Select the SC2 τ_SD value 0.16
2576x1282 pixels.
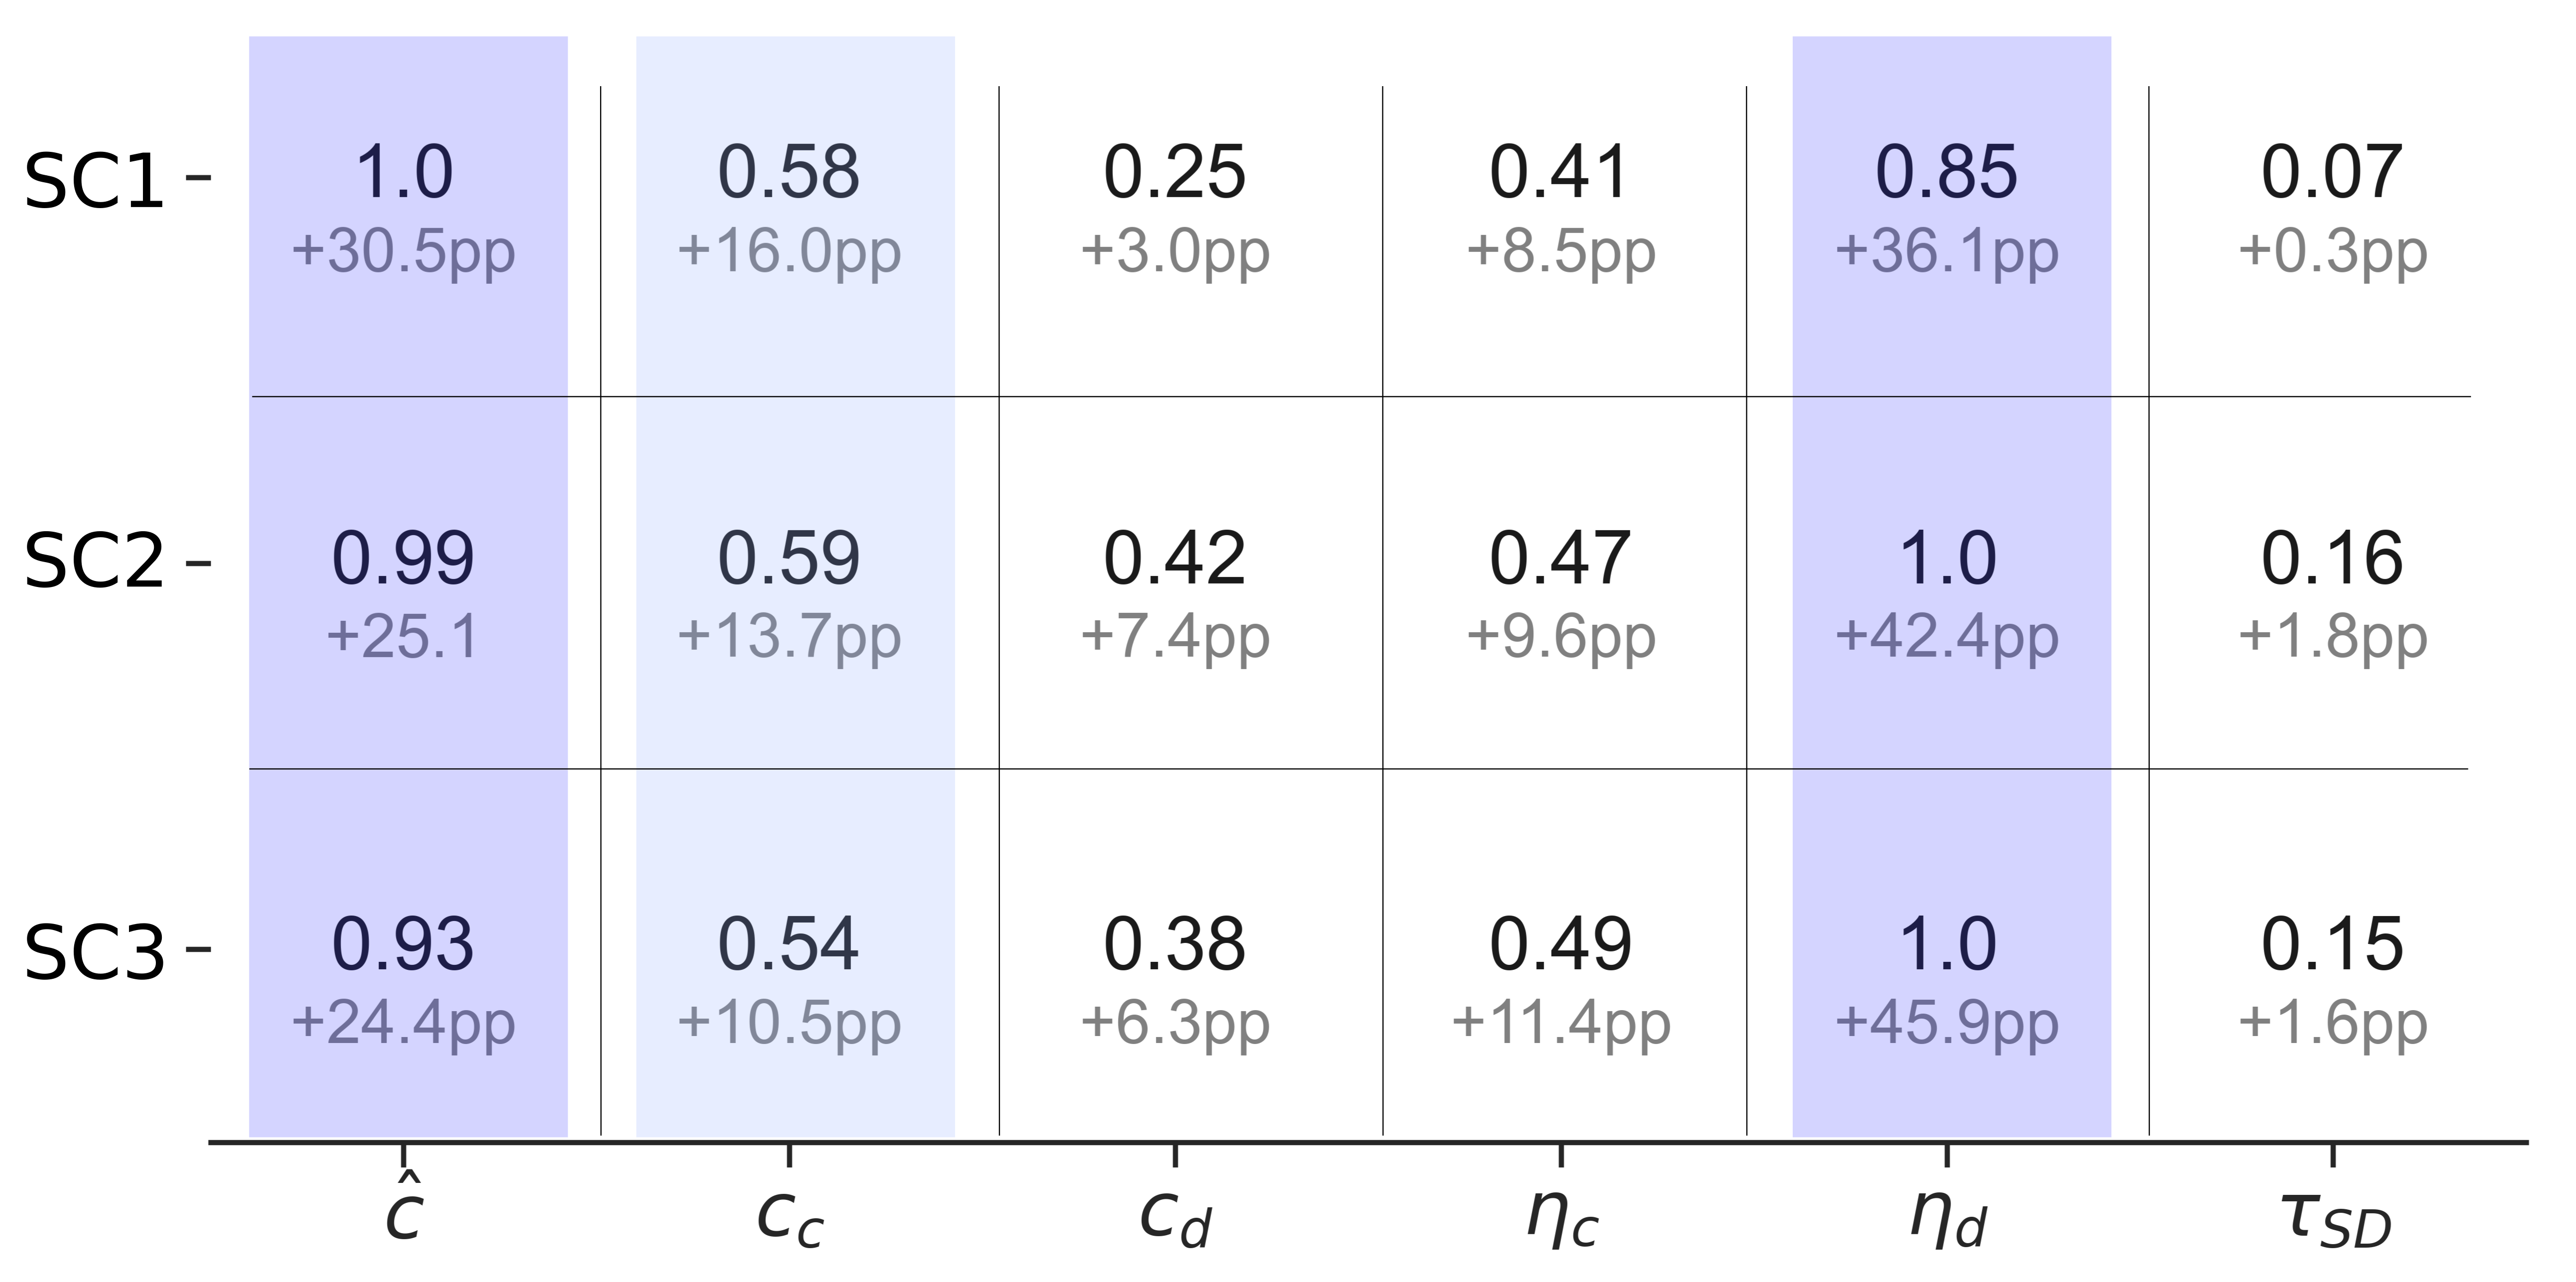click(x=2332, y=559)
